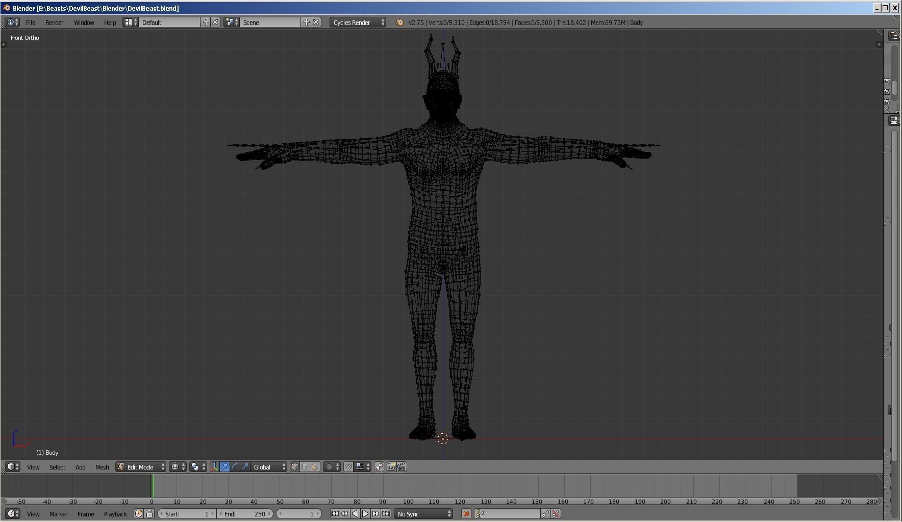Toggle use preview range clock icon

[x=138, y=514]
